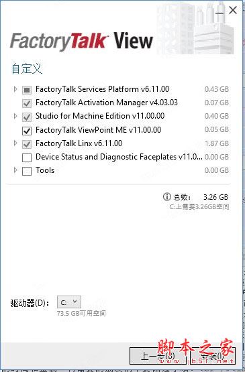Check the Device Status and Diagnostic Faceplates box

(27, 158)
